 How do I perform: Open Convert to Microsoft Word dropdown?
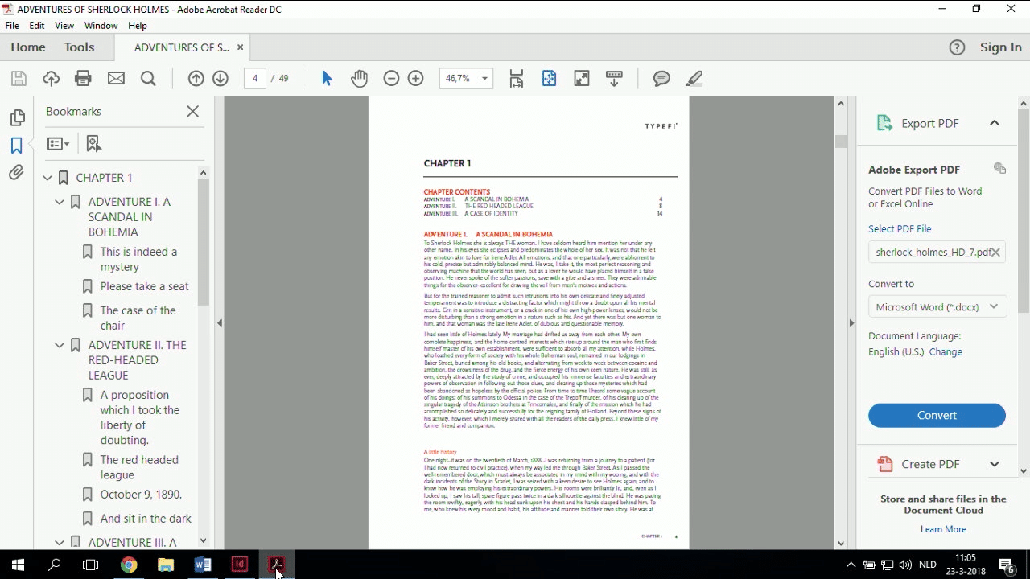tap(937, 306)
